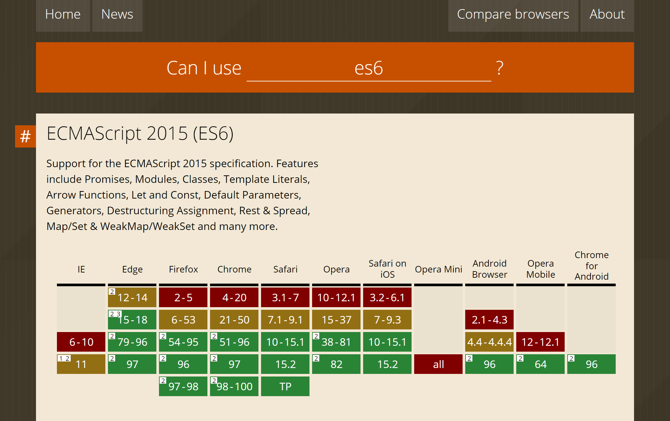Click Firefox 6-53 support cell
This screenshot has height=421, width=670.
point(183,320)
